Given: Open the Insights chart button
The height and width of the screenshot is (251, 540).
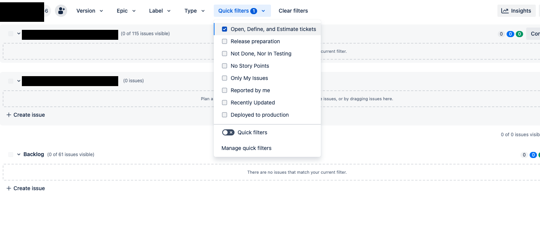Looking at the screenshot, I should click(516, 11).
